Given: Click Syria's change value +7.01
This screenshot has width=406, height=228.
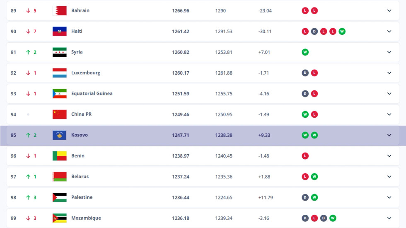Looking at the screenshot, I should click(x=264, y=52).
